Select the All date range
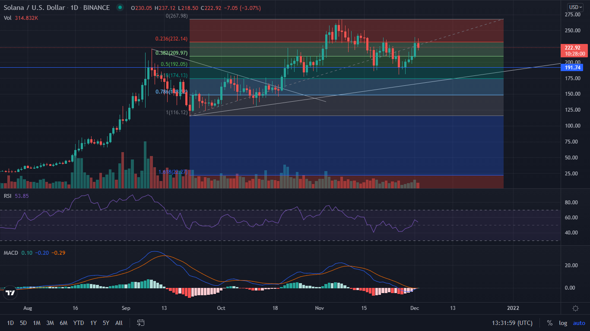 point(119,323)
